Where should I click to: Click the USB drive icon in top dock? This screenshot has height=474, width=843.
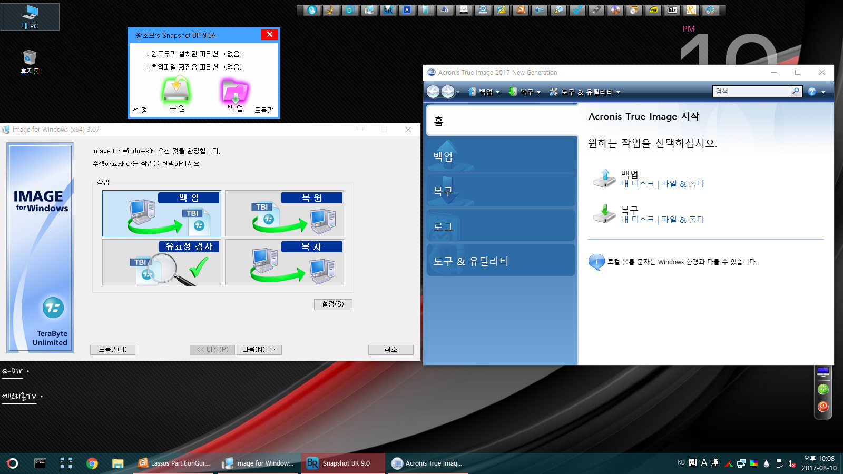[596, 9]
